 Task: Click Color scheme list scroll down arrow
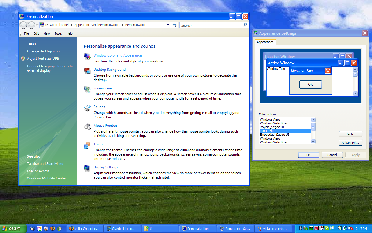pos(313,142)
